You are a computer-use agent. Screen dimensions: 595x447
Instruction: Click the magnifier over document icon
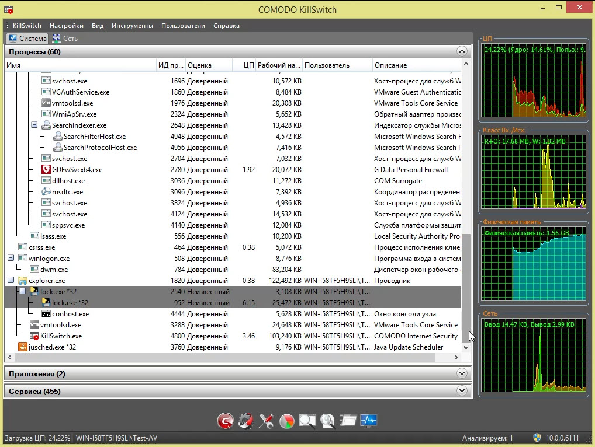[328, 420]
